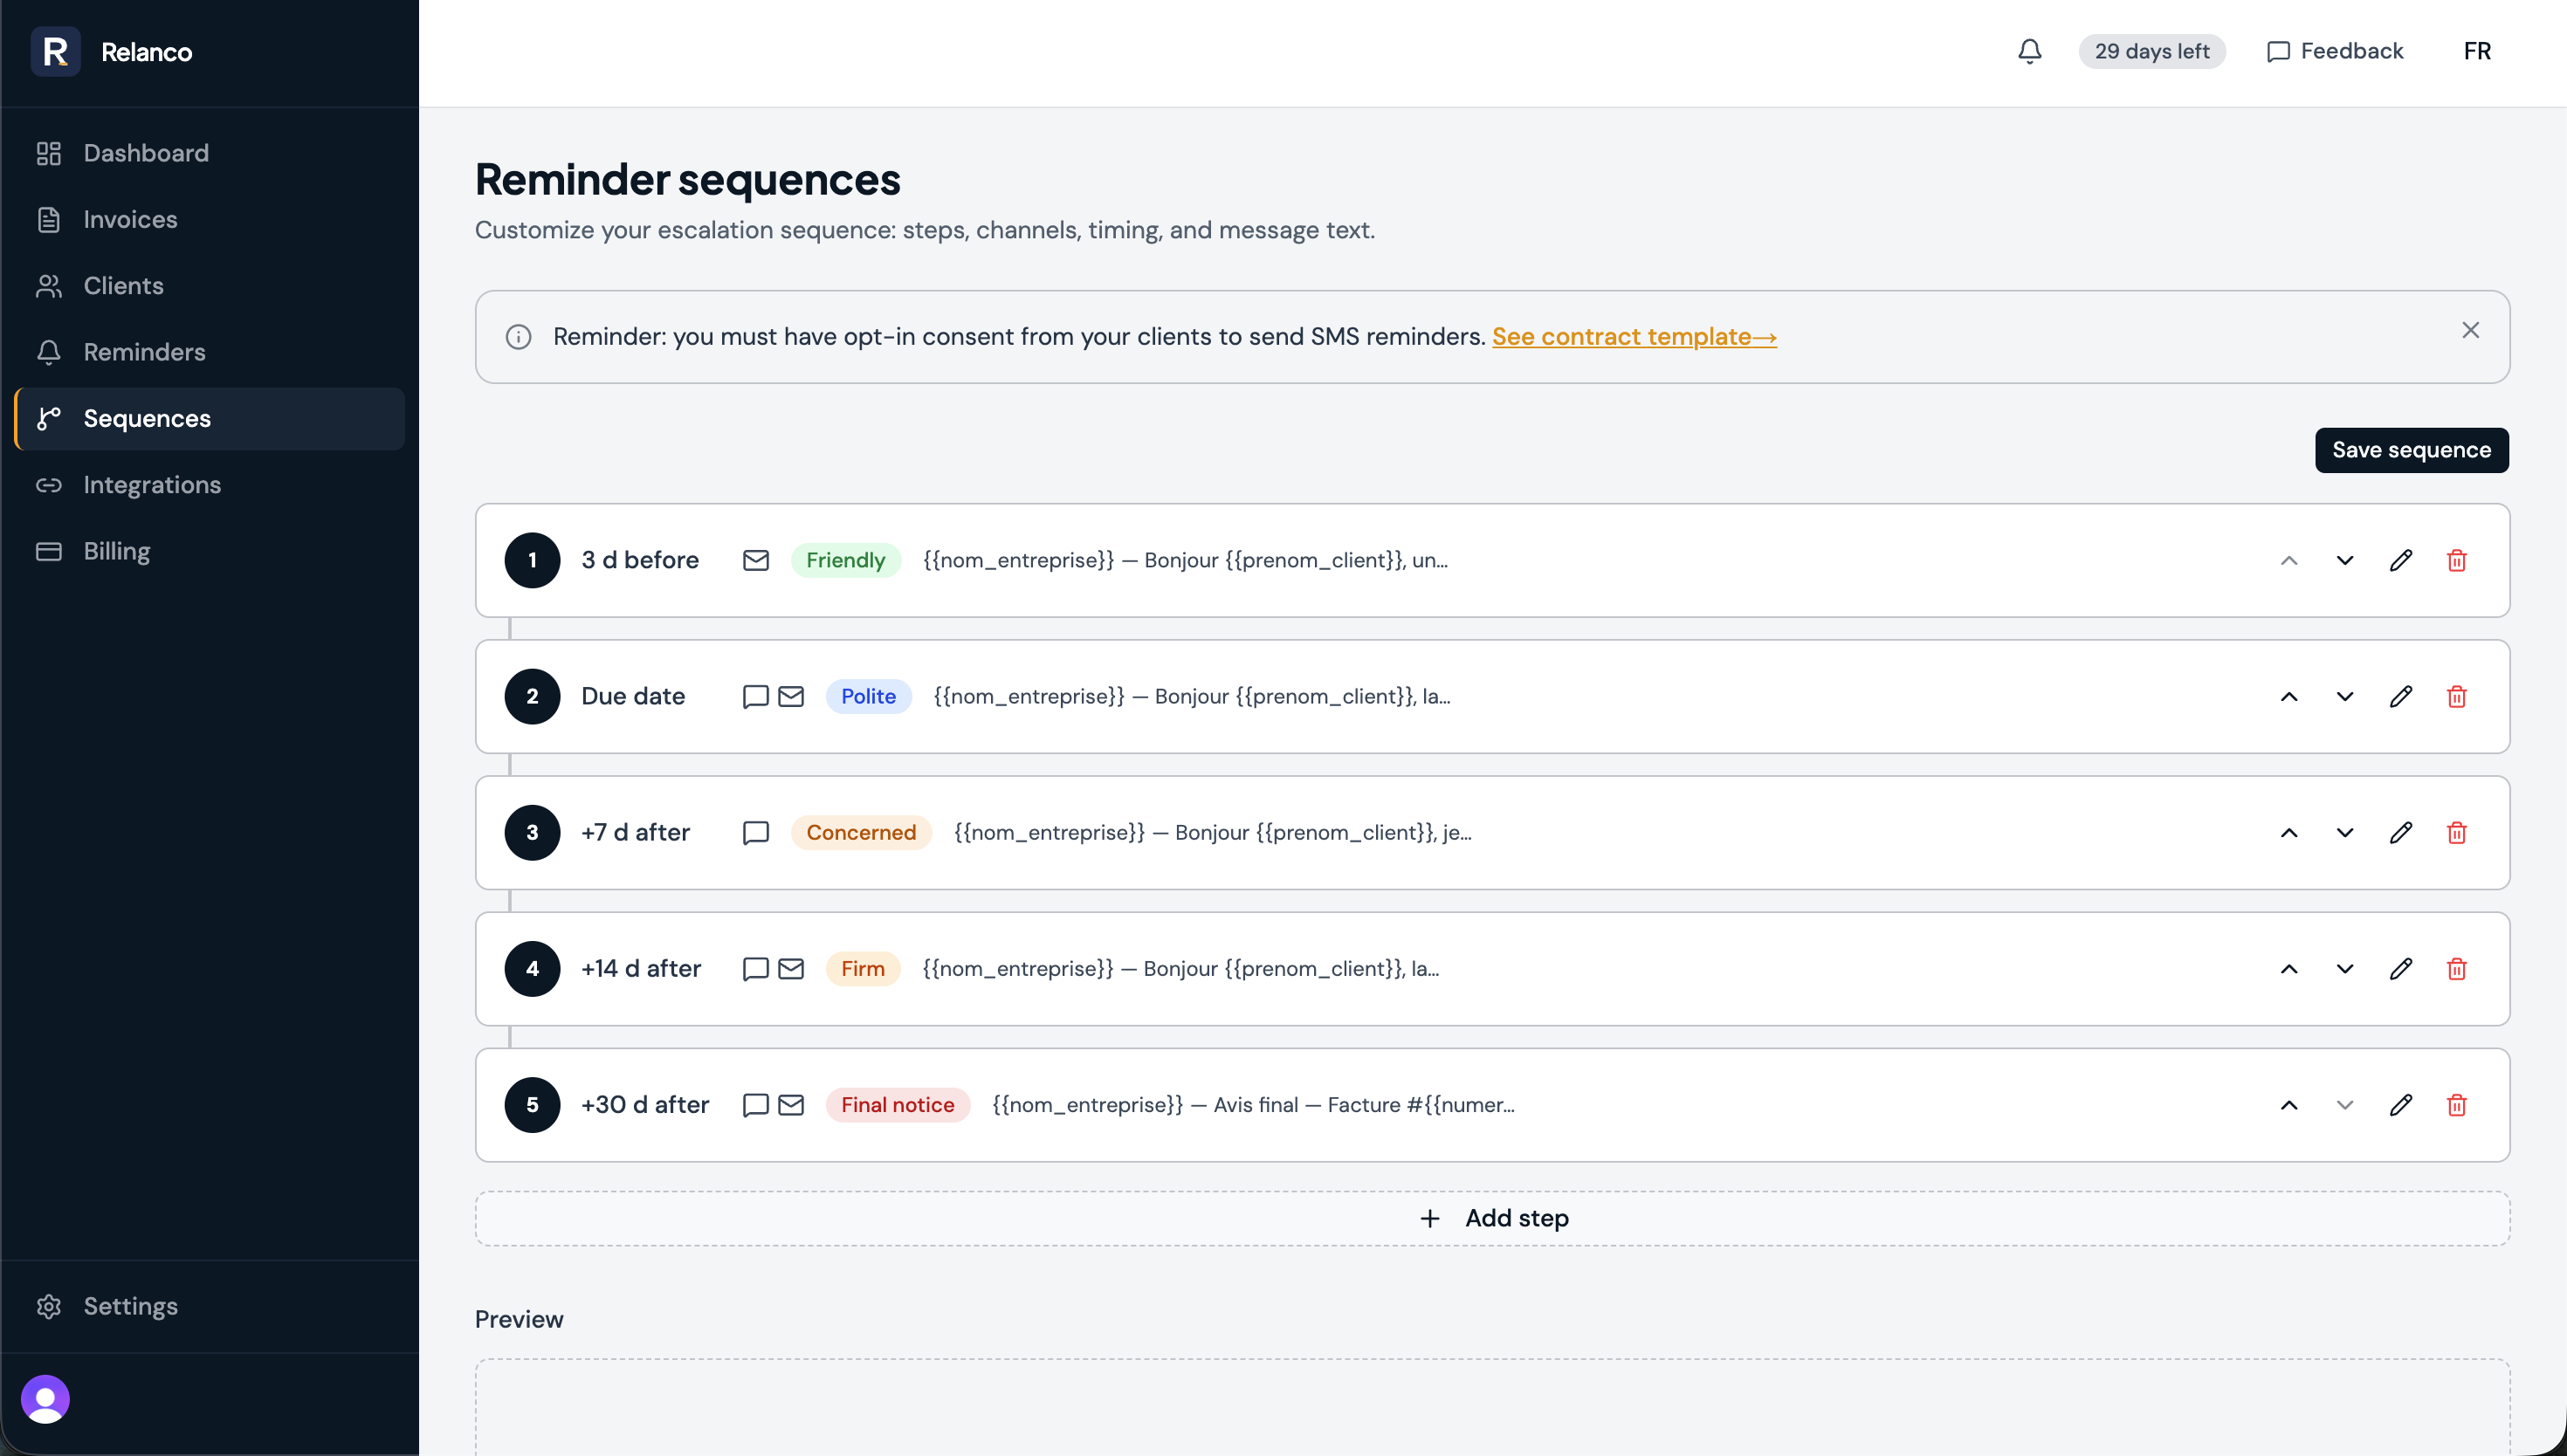Delete the +7 d after step
This screenshot has width=2567, height=1456.
(x=2456, y=832)
